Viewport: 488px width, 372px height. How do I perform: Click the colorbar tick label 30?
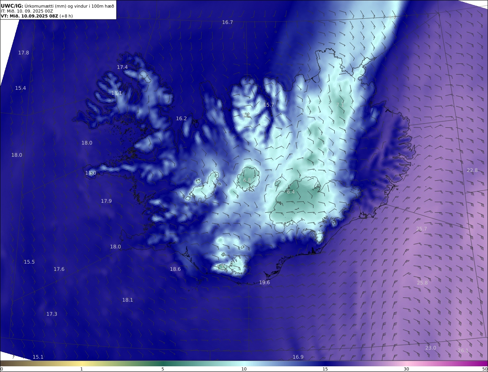pyautogui.click(x=406, y=369)
